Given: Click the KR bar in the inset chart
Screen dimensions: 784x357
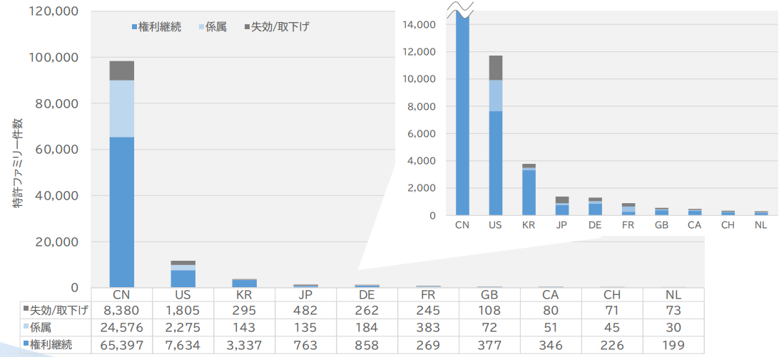Looking at the screenshot, I should (529, 192).
